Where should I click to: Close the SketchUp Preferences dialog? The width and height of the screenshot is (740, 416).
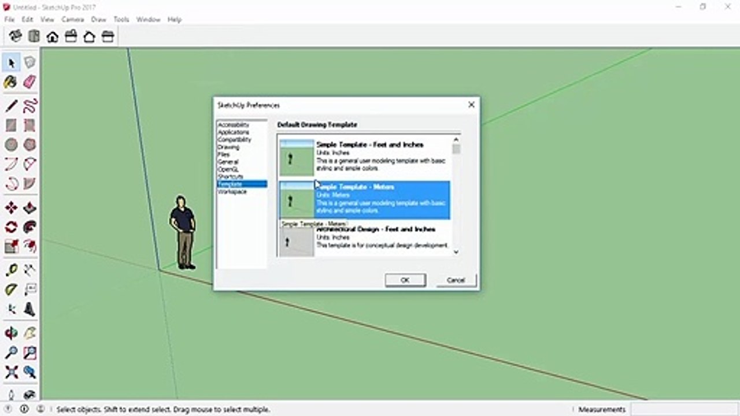coord(471,105)
